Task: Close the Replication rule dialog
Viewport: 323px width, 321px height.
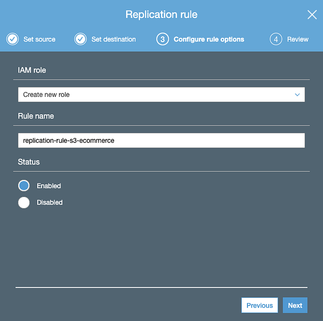Action: click(312, 15)
